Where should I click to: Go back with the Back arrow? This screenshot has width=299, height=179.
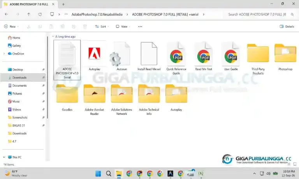tap(6, 14)
